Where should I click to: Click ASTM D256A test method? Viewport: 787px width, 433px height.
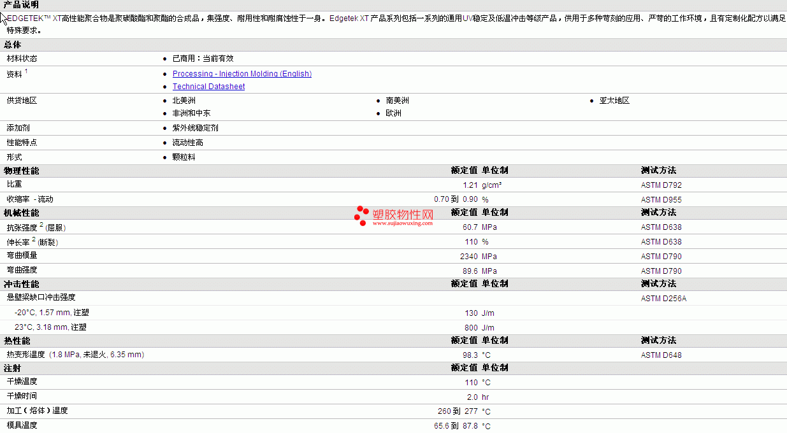(x=664, y=299)
